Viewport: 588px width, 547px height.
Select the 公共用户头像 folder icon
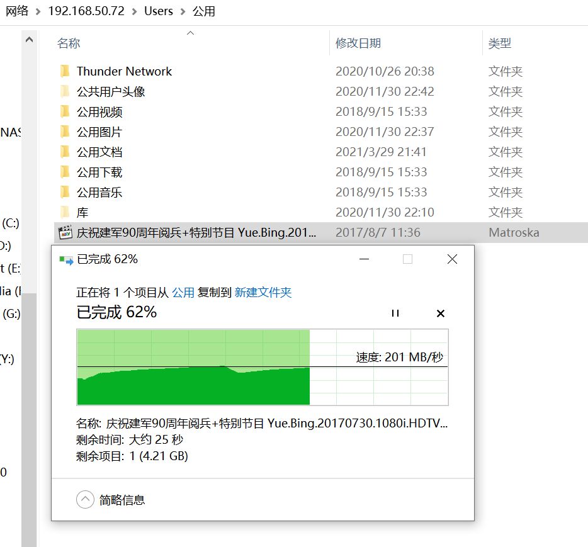(x=65, y=91)
